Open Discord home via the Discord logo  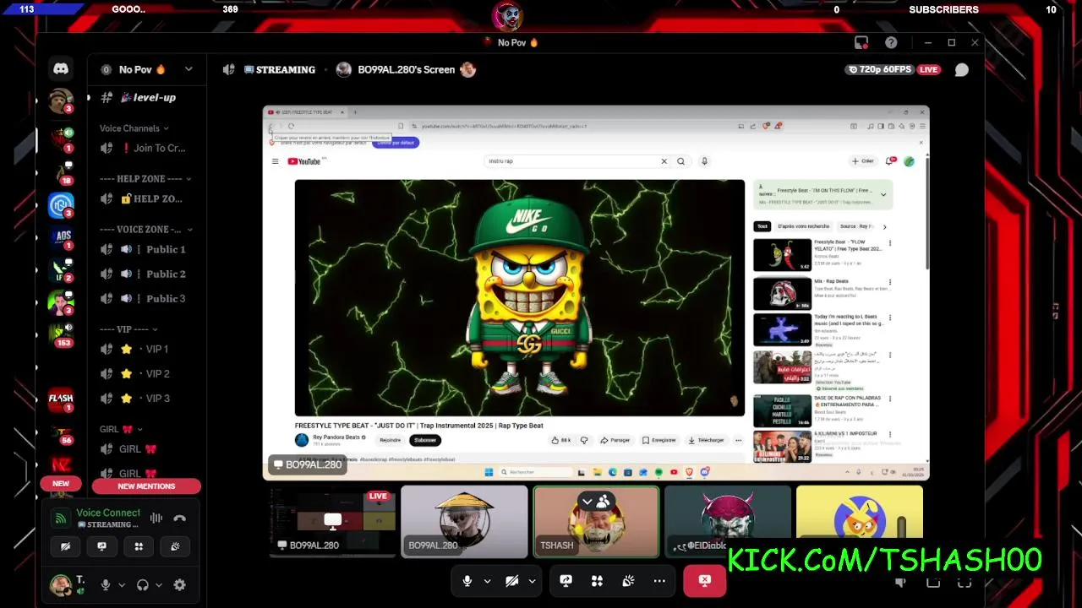(61, 68)
